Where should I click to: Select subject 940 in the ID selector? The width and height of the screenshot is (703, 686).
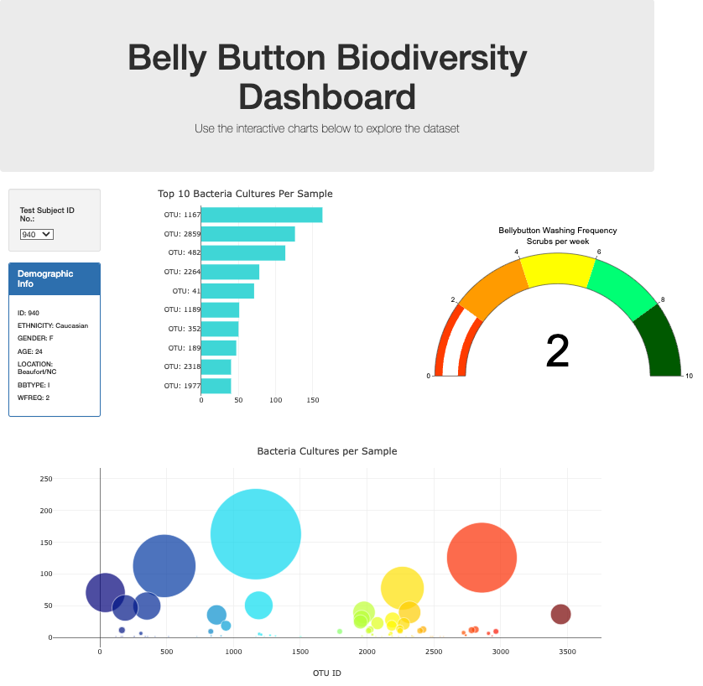(33, 234)
